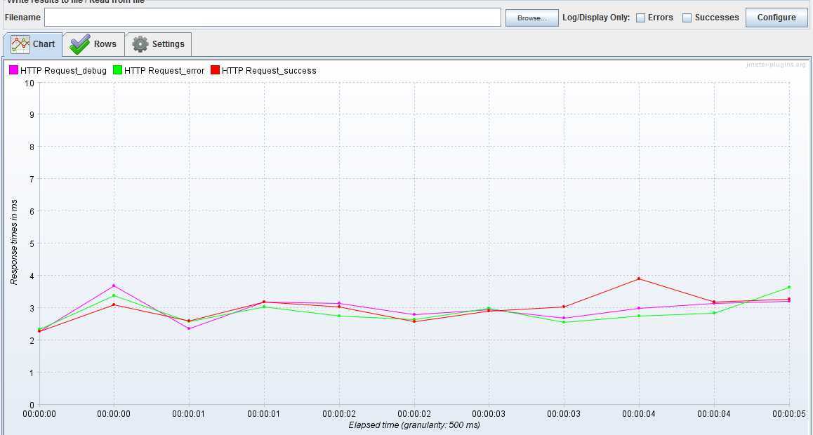Click the HTTP Request_error legend label

[x=164, y=71]
